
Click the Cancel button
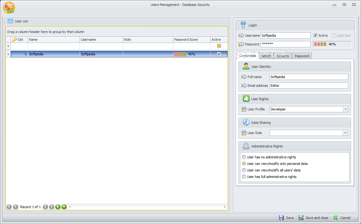[x=342, y=218]
